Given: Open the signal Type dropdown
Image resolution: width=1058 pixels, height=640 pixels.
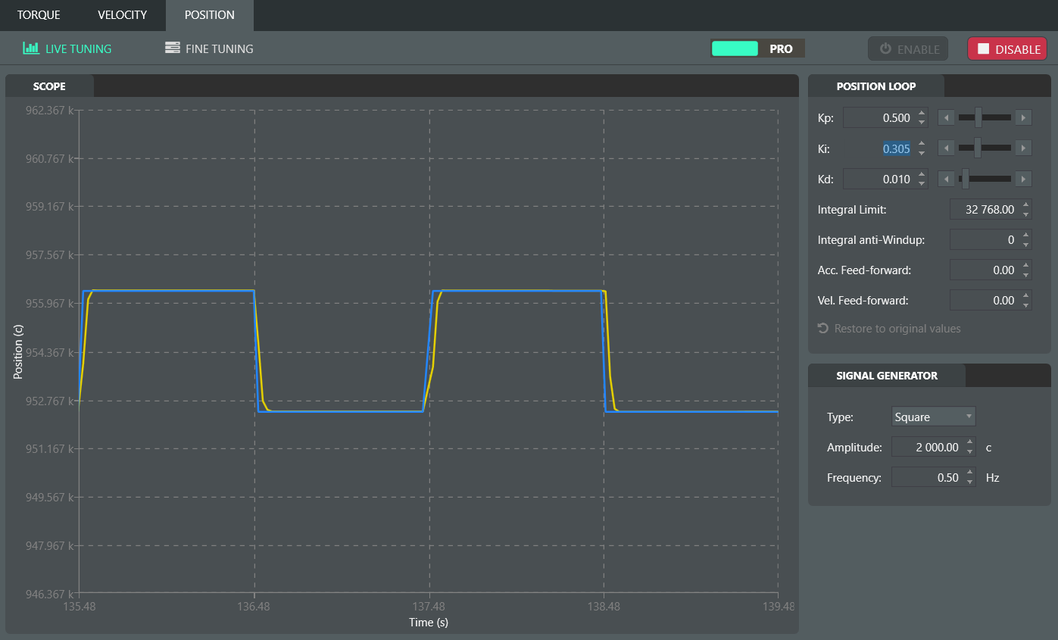Looking at the screenshot, I should coord(934,417).
